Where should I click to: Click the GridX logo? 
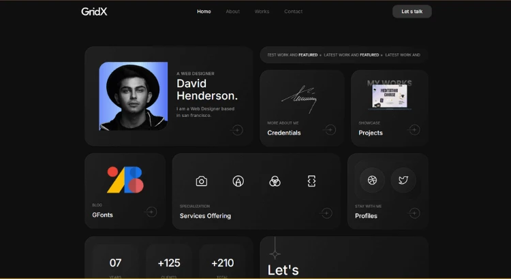pos(94,12)
